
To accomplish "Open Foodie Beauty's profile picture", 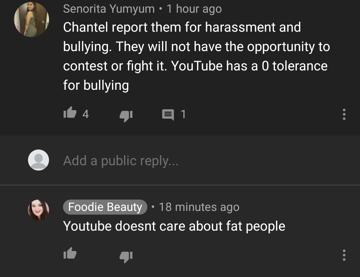I will (38, 210).
